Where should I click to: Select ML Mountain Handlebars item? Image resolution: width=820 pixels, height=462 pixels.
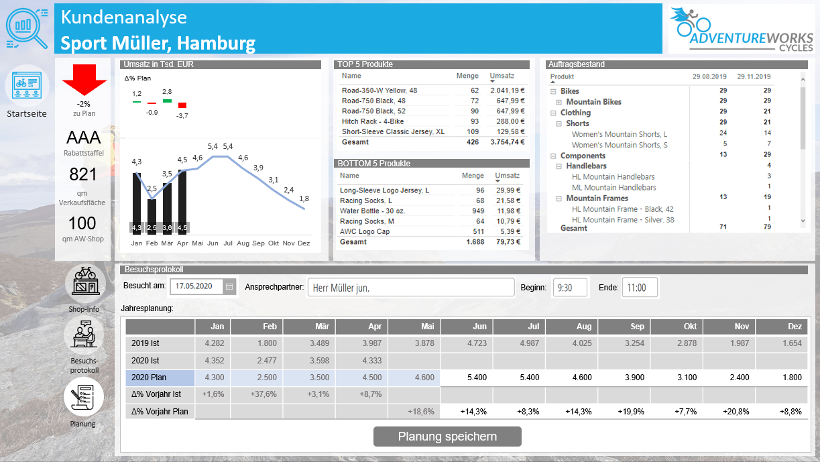[614, 188]
